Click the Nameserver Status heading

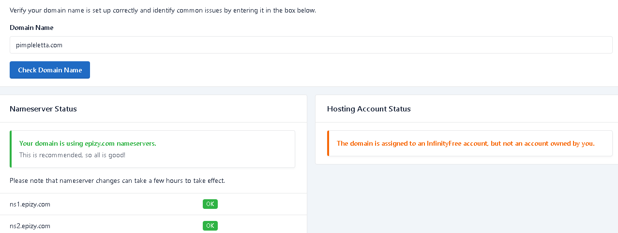coord(43,109)
